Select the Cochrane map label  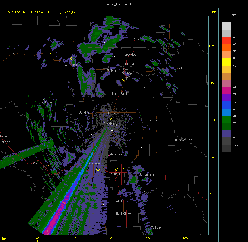(93, 163)
